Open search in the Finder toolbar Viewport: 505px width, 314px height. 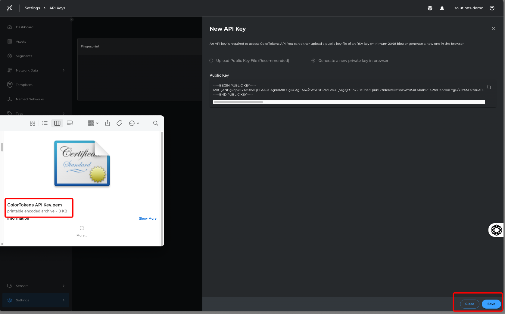(155, 123)
